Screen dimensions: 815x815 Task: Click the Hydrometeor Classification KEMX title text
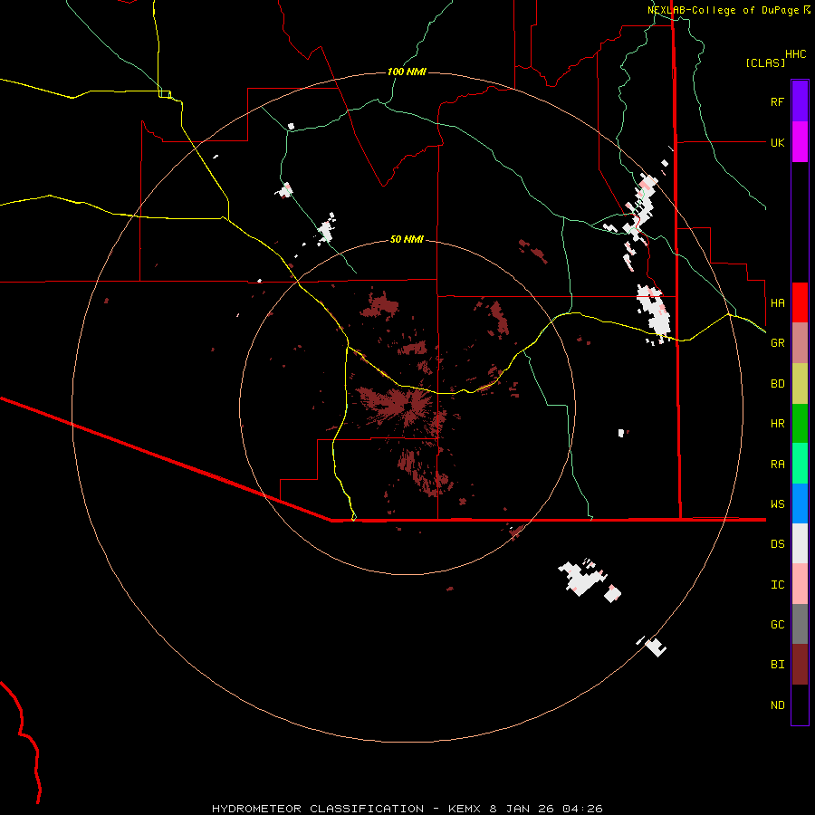407,809
